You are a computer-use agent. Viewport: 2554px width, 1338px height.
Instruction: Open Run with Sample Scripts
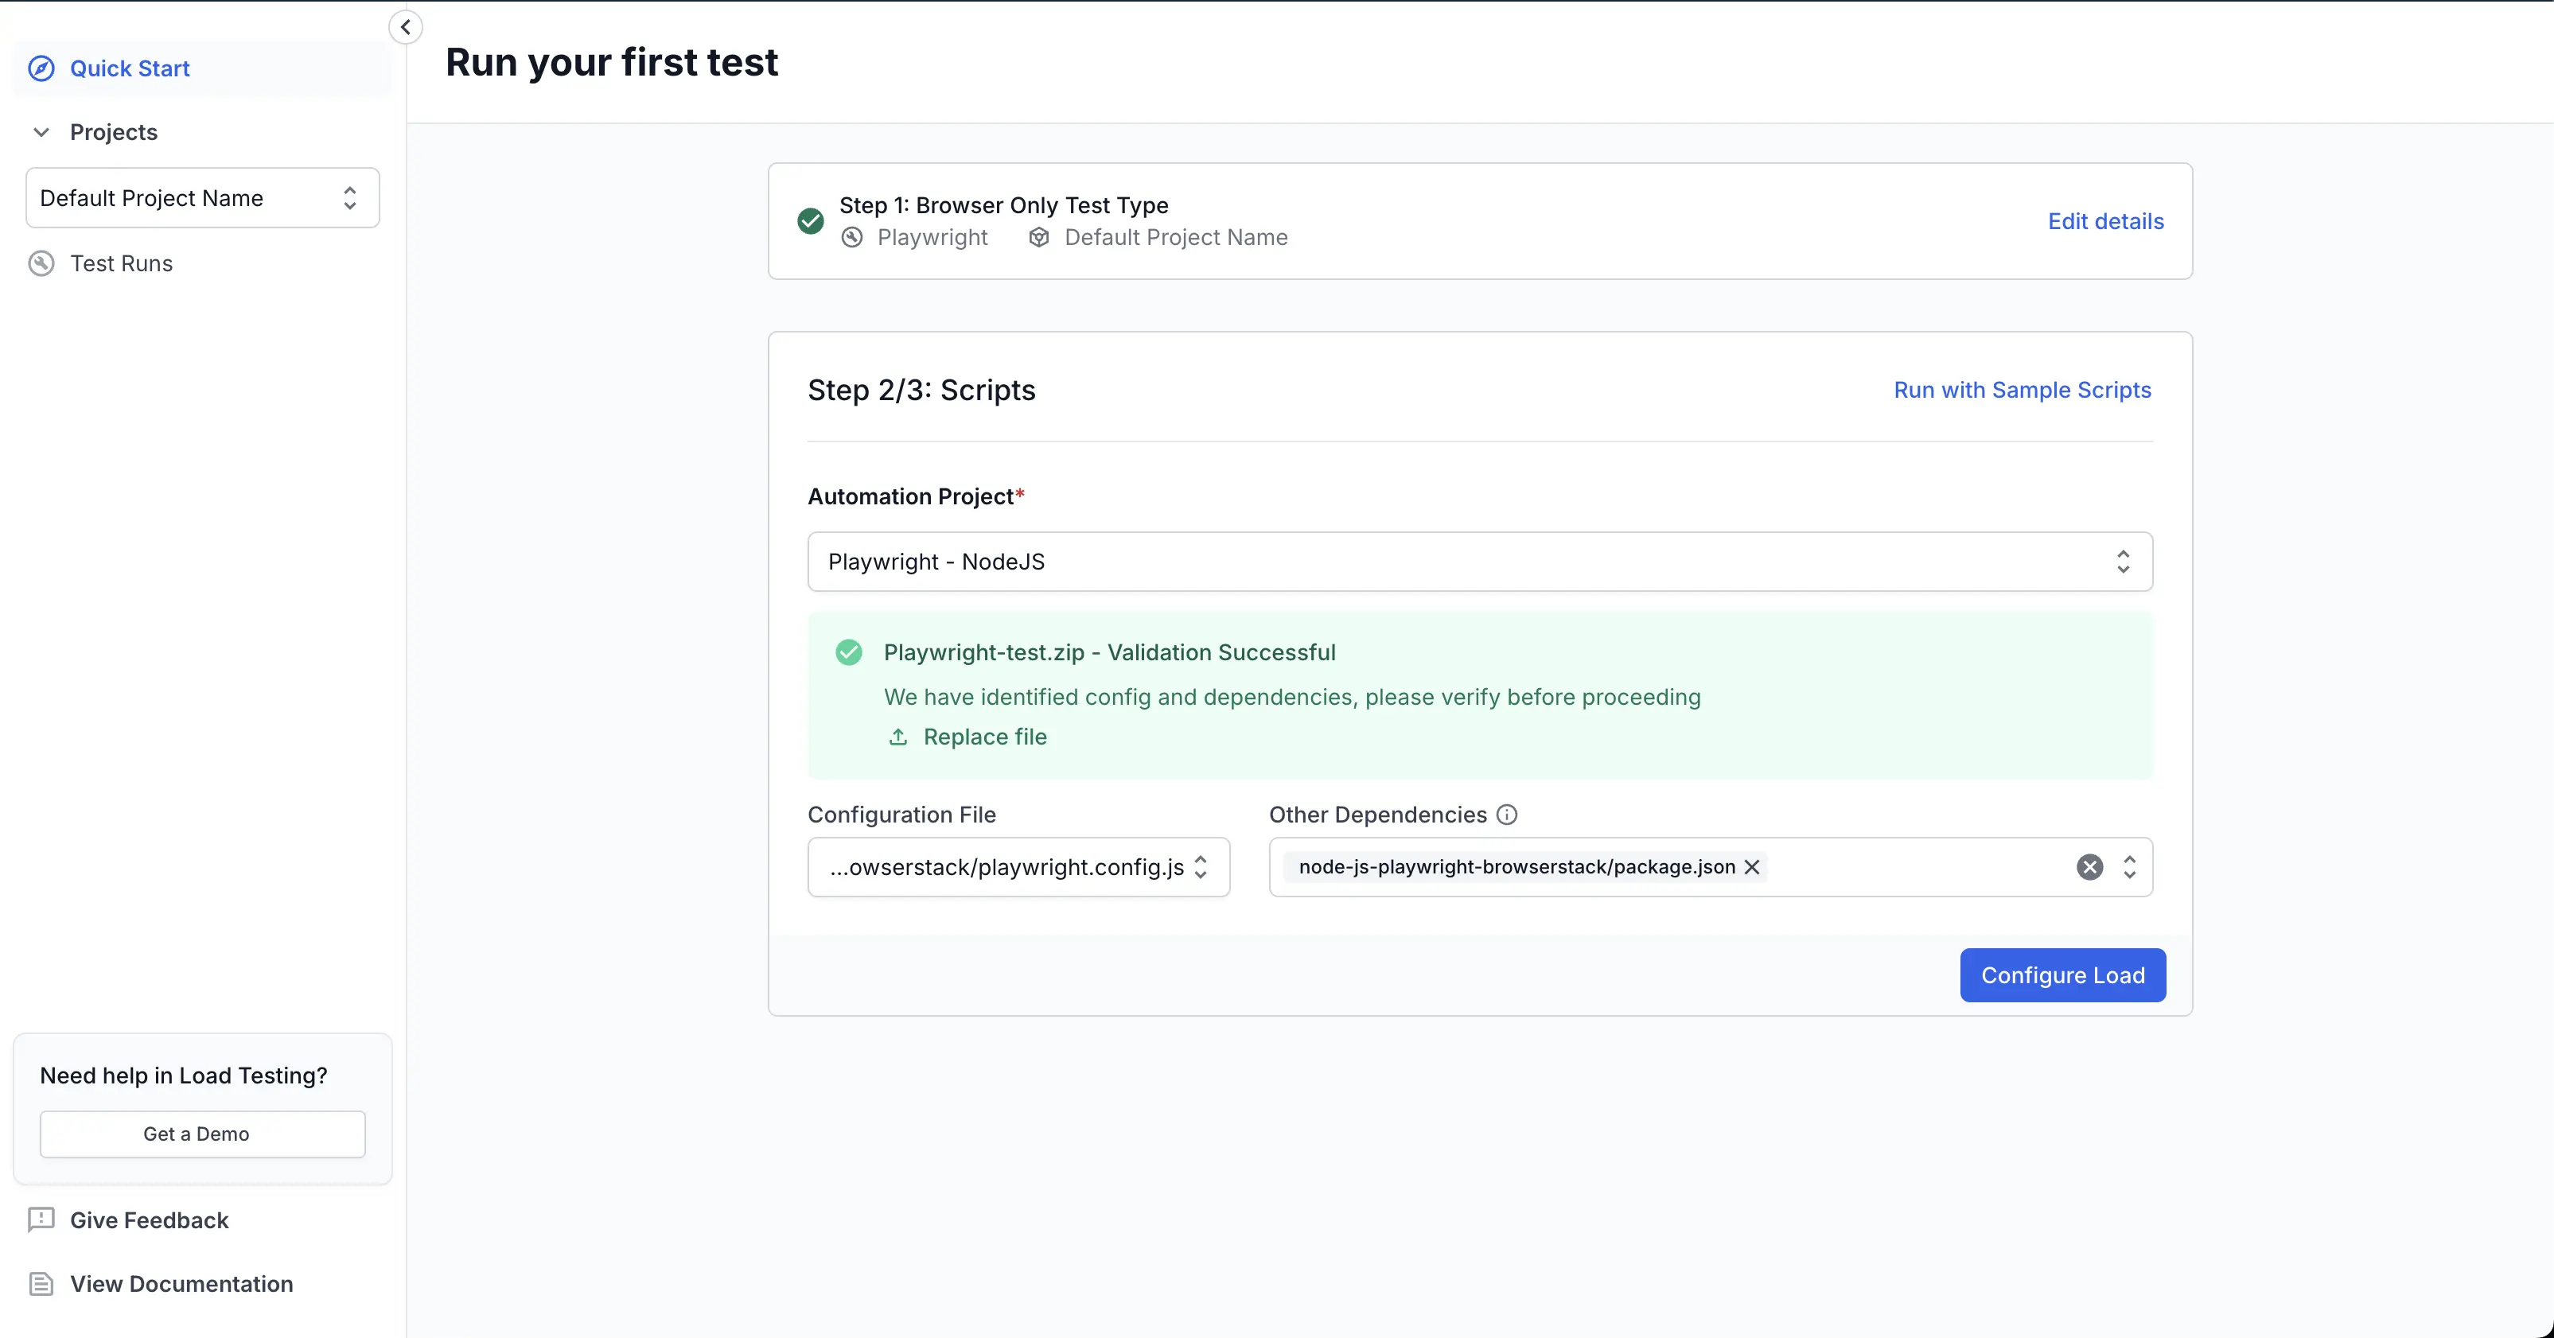tap(2022, 390)
